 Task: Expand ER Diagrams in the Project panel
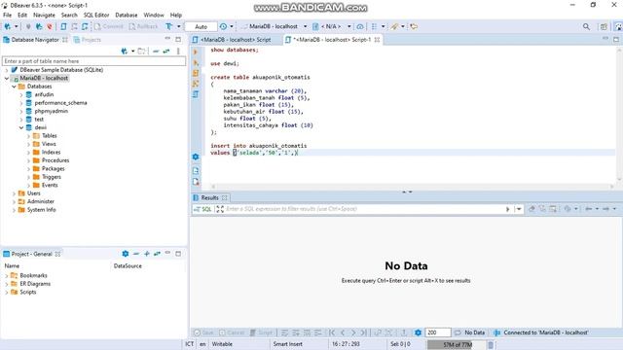(x=7, y=284)
